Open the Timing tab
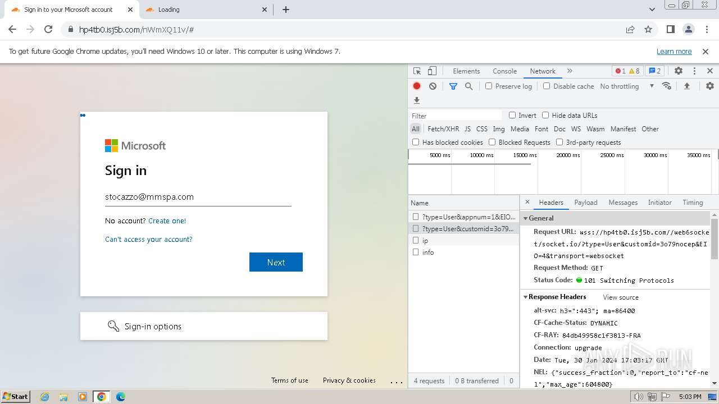719x404 pixels. [x=693, y=202]
